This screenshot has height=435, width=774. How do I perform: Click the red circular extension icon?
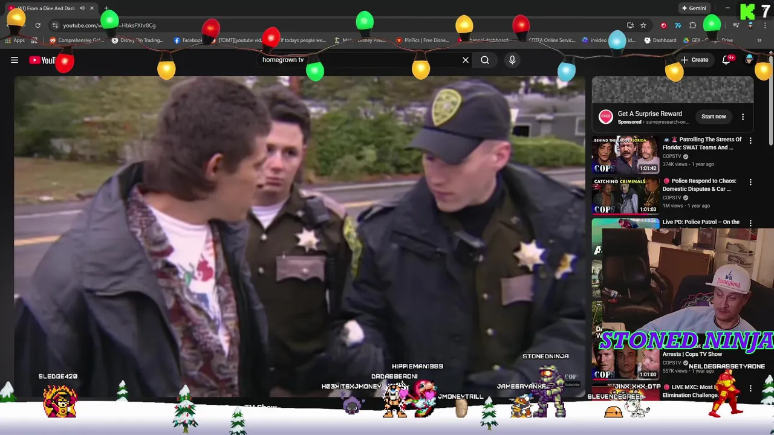click(663, 25)
